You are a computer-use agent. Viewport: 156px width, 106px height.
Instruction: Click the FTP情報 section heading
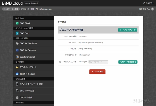coord(62,22)
